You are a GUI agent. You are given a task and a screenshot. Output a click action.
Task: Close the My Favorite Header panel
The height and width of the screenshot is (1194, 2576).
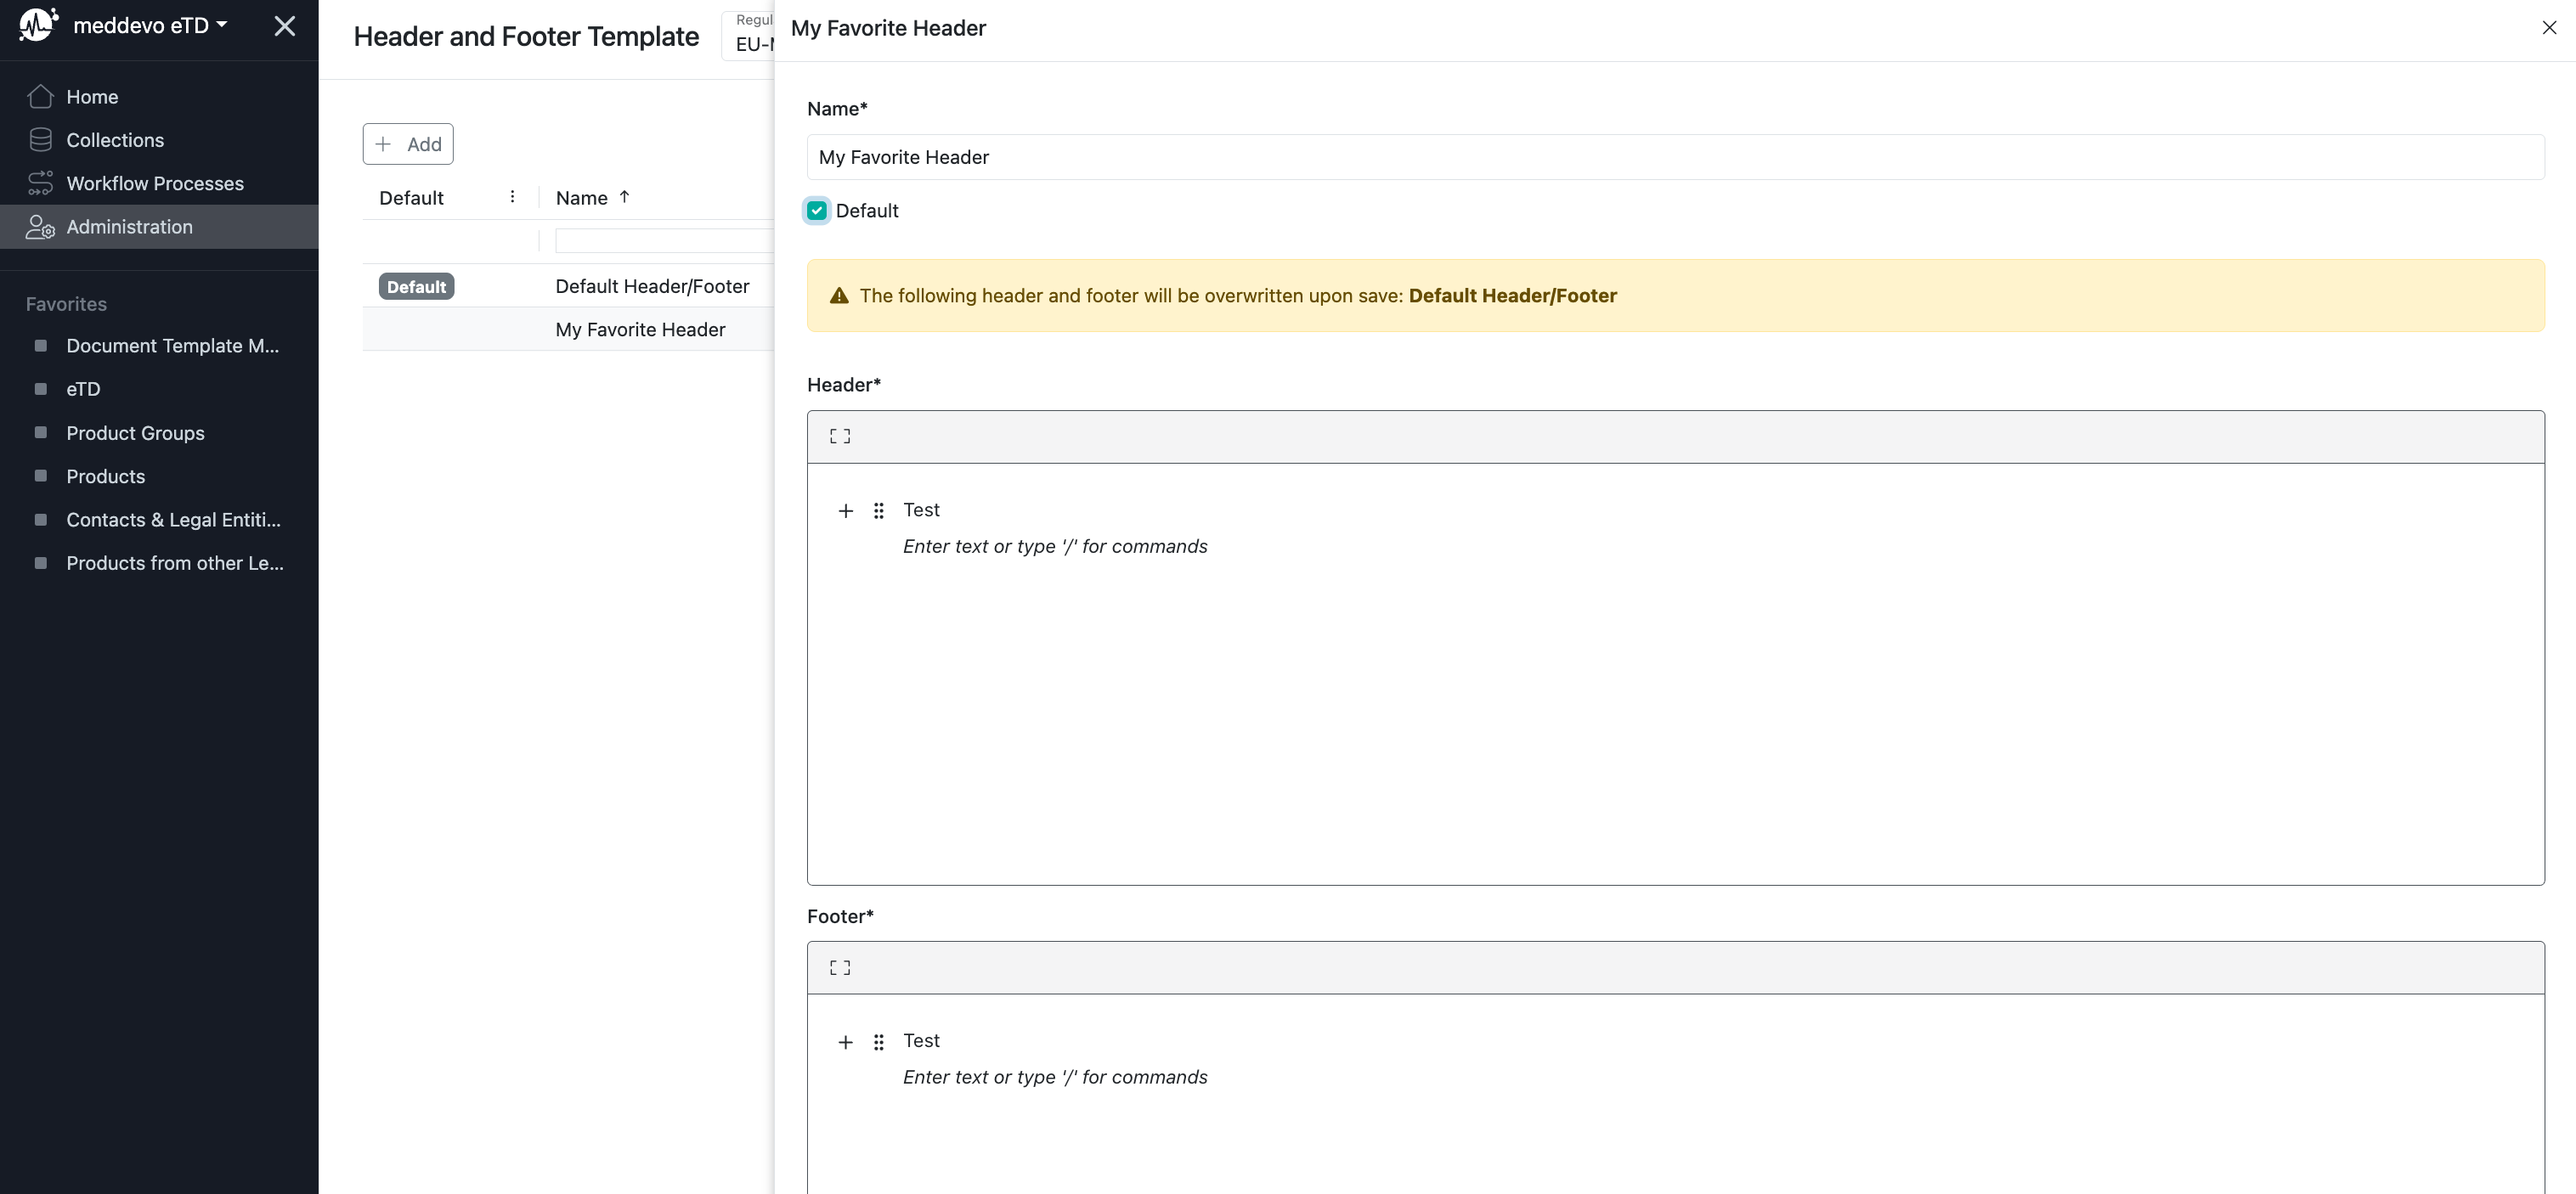pos(2548,28)
